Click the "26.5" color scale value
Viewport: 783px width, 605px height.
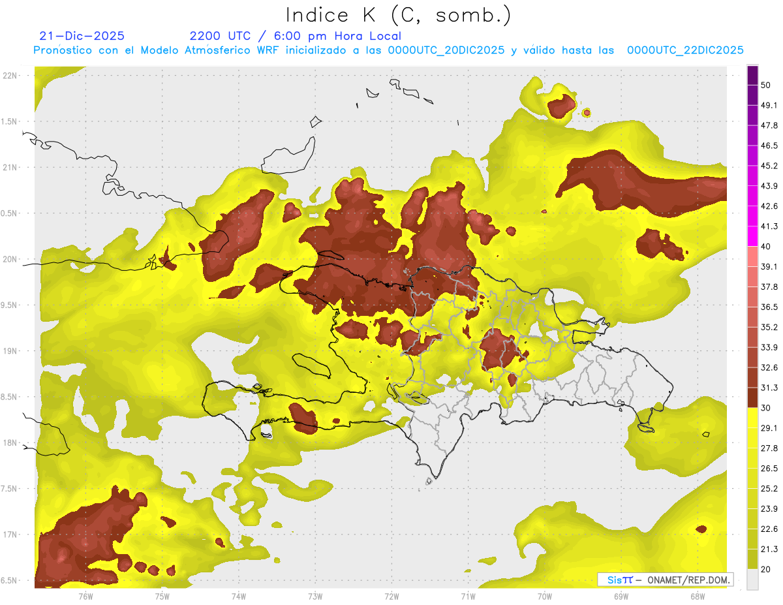click(769, 469)
